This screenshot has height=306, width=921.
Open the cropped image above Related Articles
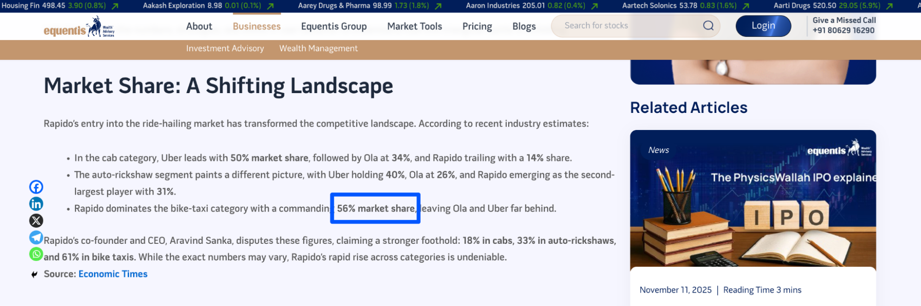[753, 72]
